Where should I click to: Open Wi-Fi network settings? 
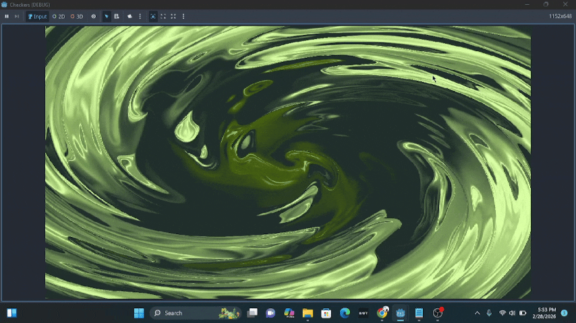[502, 313]
